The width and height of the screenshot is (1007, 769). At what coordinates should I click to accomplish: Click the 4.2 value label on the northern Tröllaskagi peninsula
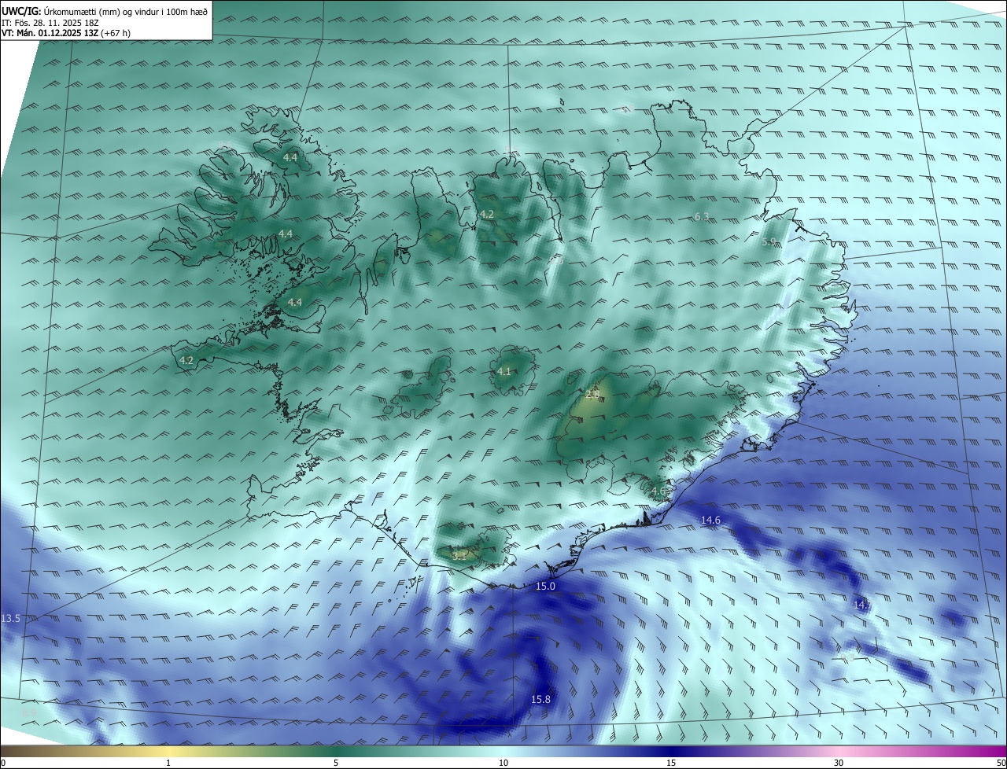click(x=487, y=214)
